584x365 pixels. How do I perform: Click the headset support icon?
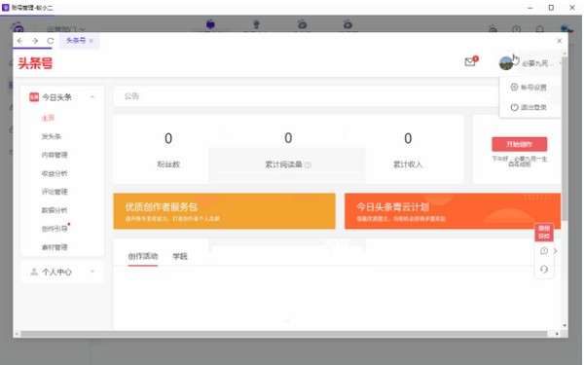544,269
